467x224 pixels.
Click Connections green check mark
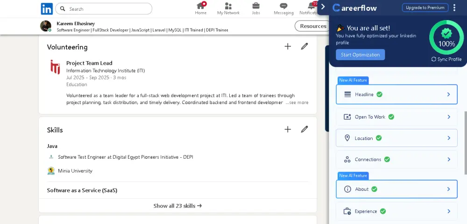pos(387,160)
